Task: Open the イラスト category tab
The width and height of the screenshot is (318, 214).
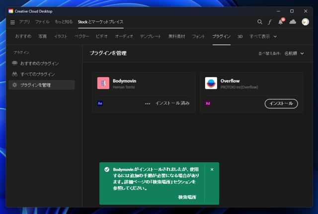Action: point(61,36)
